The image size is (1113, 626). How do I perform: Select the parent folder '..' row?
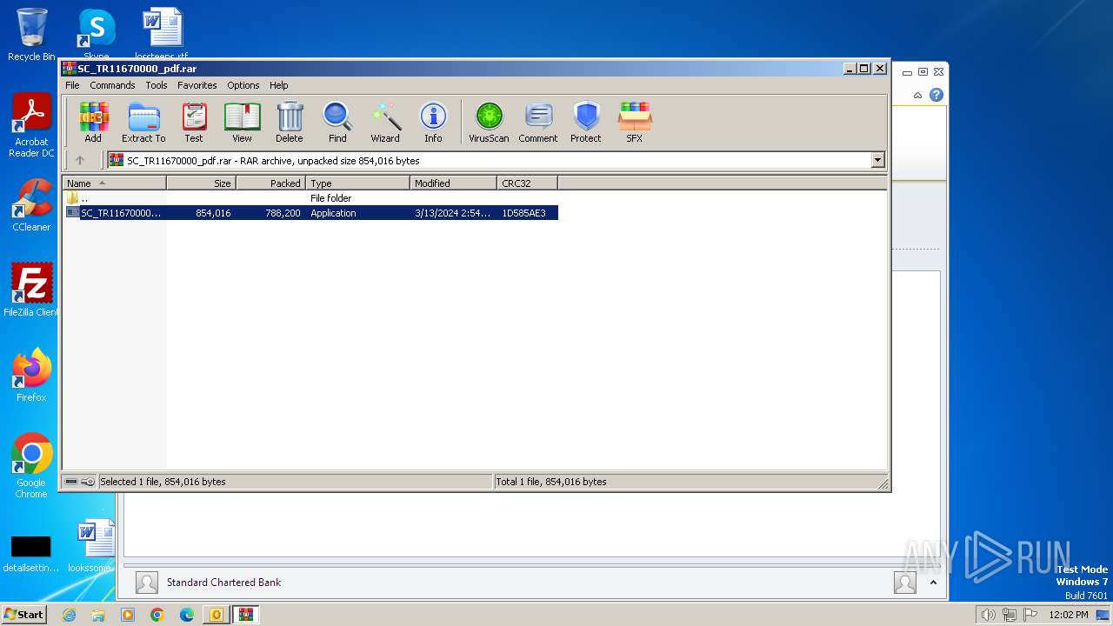(x=310, y=198)
